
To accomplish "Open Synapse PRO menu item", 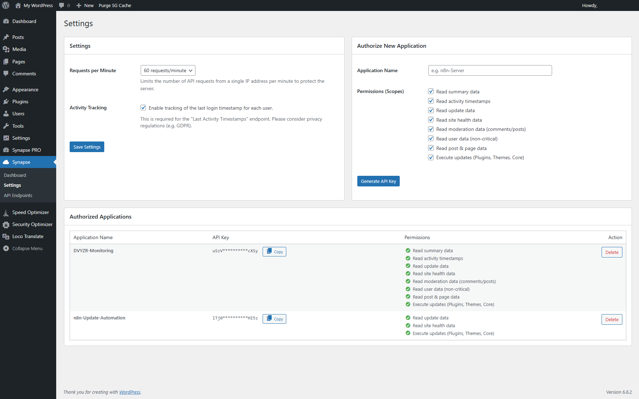I will pos(27,150).
